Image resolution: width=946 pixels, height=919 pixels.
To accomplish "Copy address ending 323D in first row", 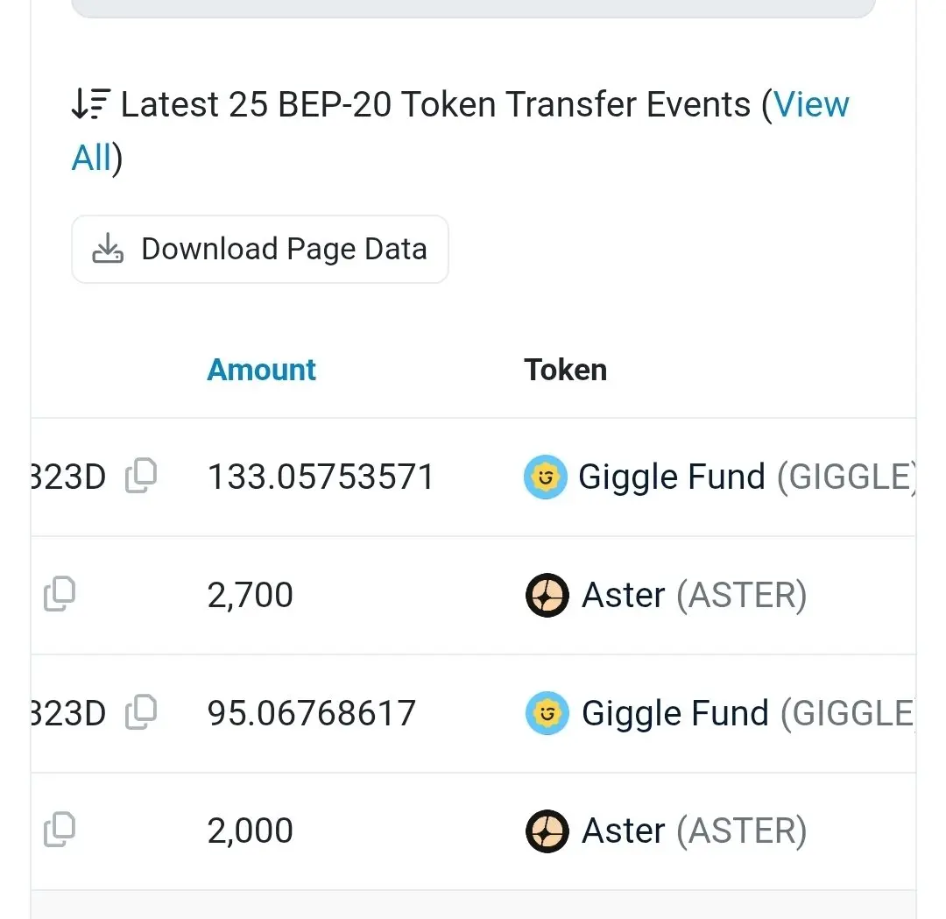I will coord(141,476).
